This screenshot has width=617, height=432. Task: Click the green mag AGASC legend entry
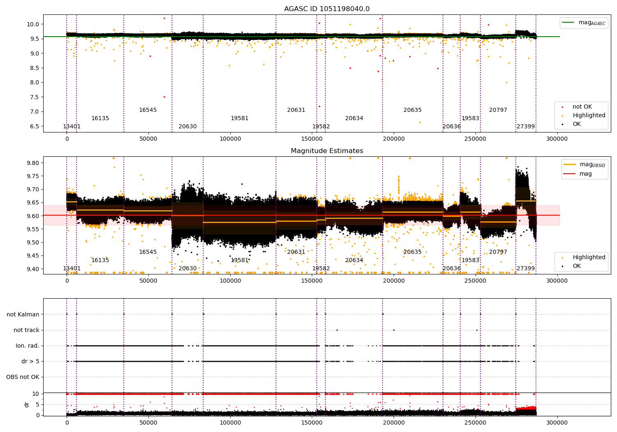coord(584,23)
